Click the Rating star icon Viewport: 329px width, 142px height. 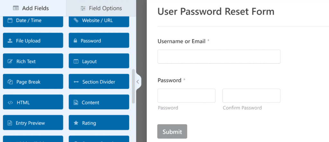tap(76, 123)
